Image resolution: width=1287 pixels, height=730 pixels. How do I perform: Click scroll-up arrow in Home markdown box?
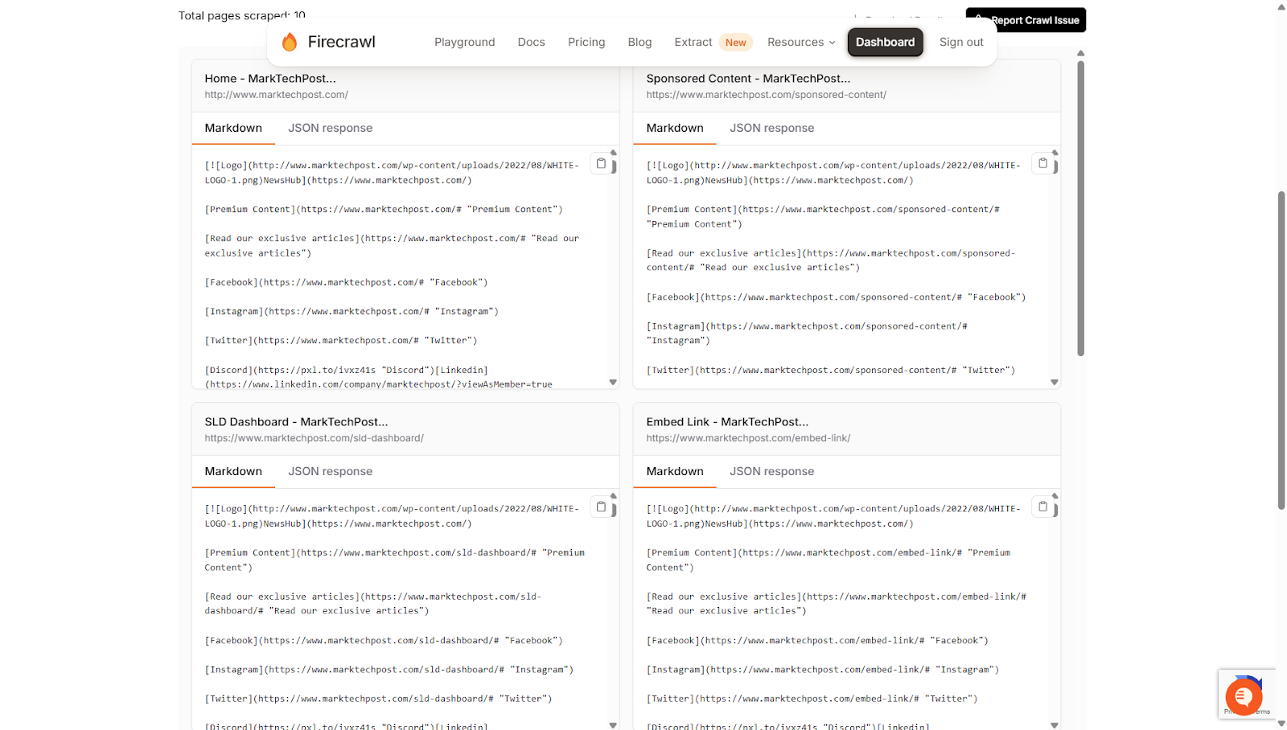point(613,152)
